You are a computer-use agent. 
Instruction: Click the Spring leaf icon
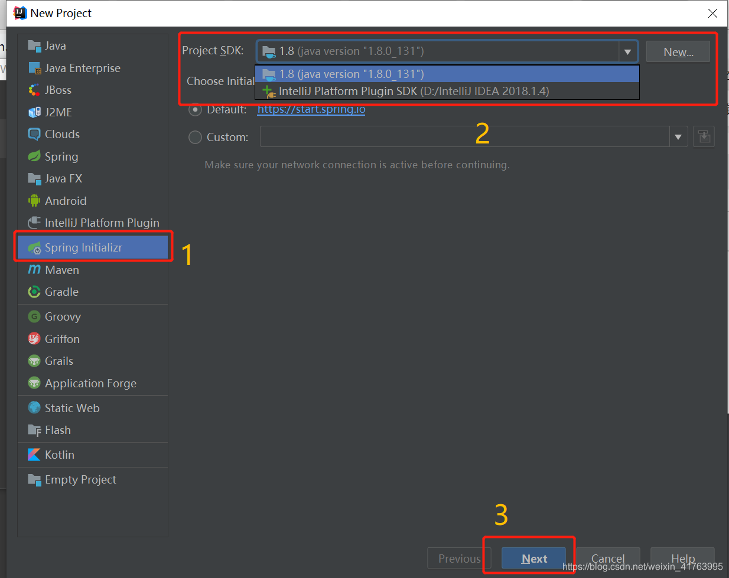pos(34,156)
